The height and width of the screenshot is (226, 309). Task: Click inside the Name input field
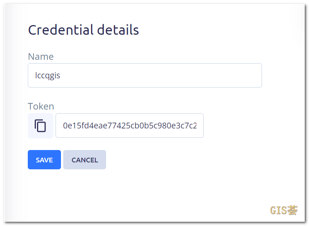point(145,75)
